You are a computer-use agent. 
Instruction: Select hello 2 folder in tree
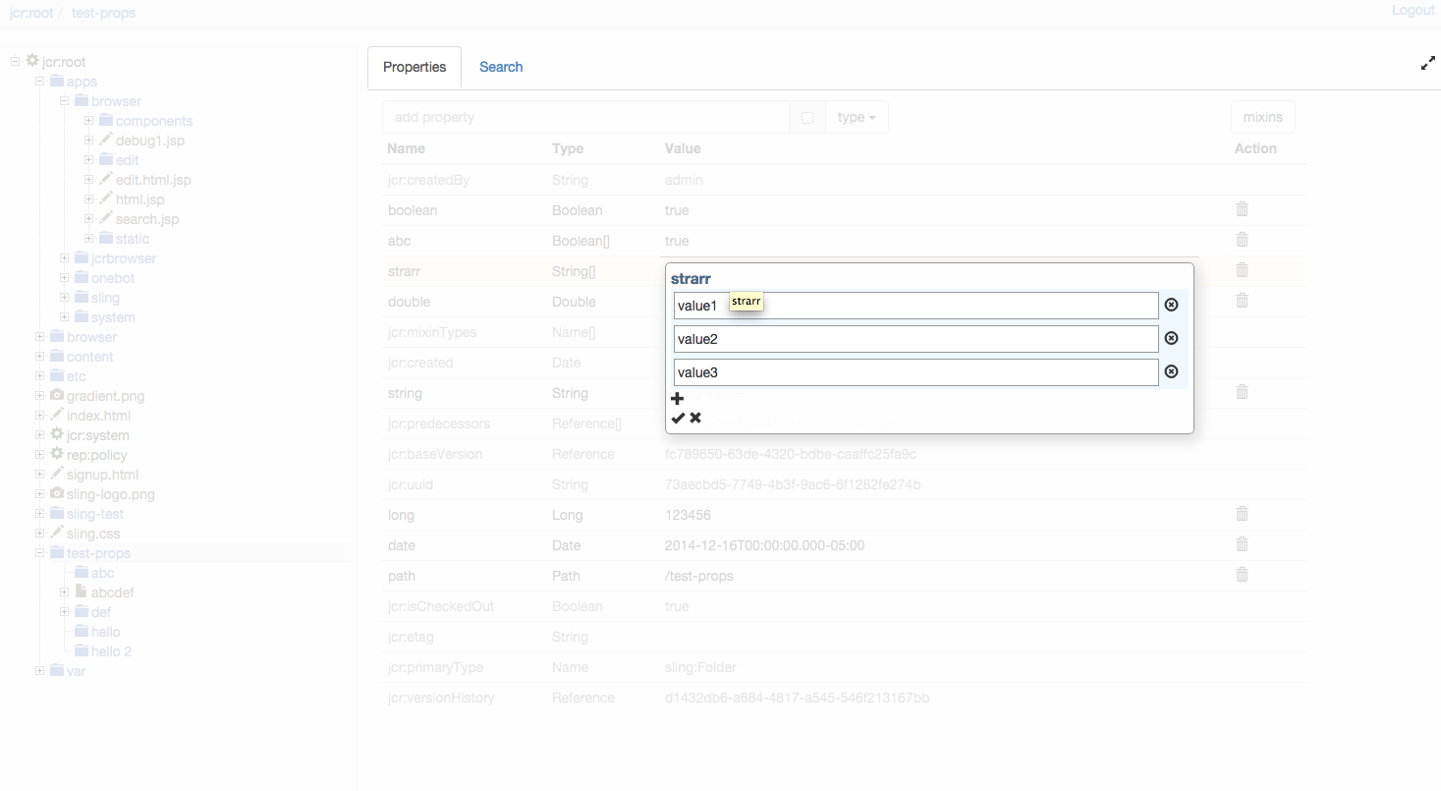(111, 651)
